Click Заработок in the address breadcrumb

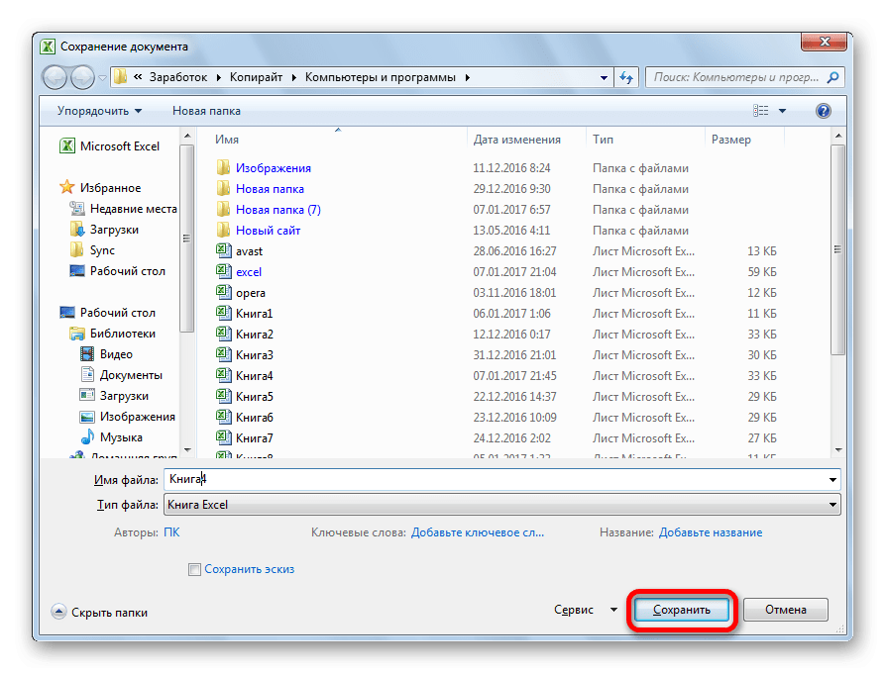coord(178,77)
